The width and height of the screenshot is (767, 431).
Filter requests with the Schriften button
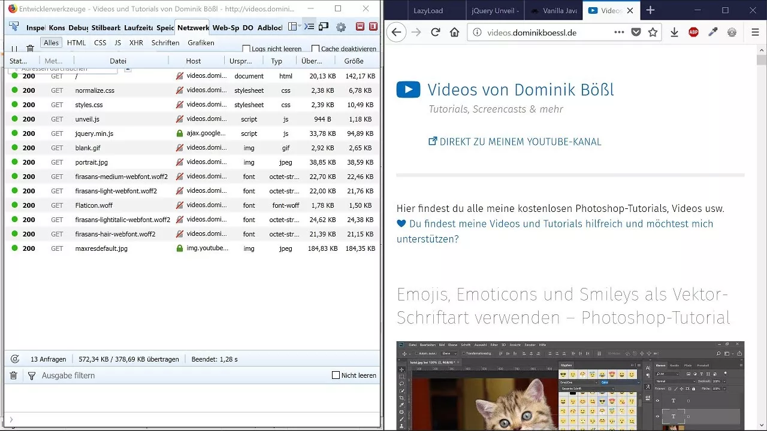[165, 43]
